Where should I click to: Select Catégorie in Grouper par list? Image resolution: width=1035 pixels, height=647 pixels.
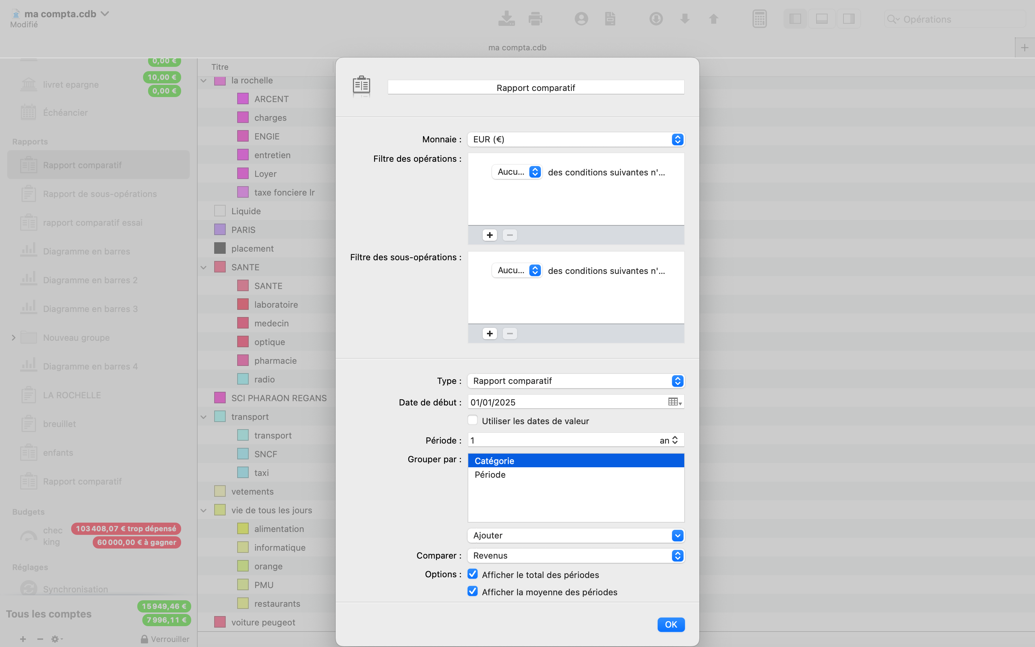pyautogui.click(x=494, y=460)
